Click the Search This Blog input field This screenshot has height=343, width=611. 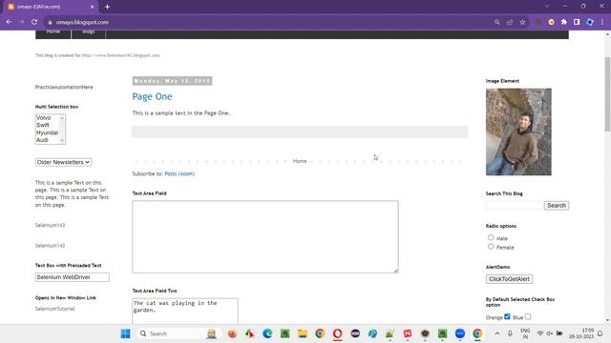515,206
